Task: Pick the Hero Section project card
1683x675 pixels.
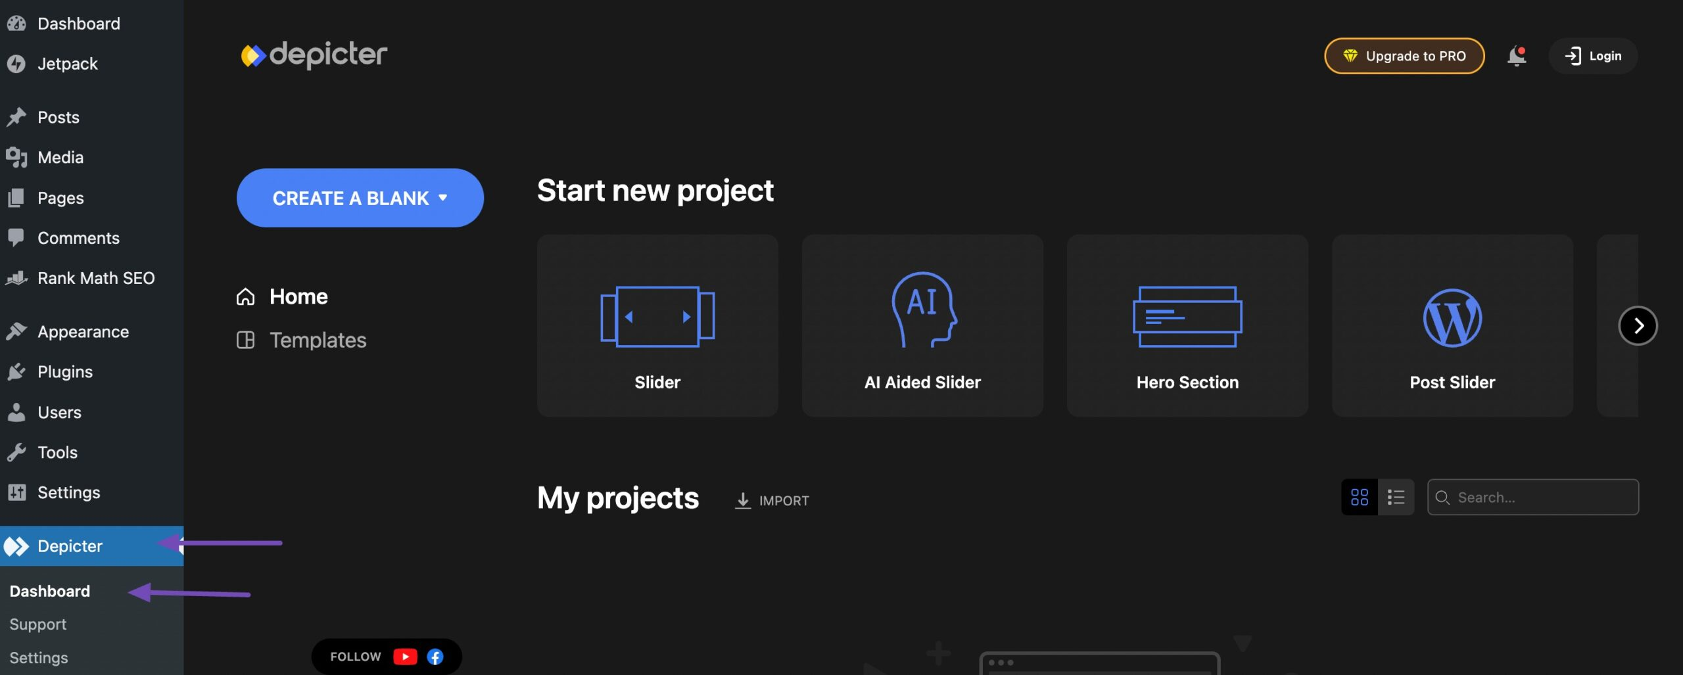Action: point(1187,325)
